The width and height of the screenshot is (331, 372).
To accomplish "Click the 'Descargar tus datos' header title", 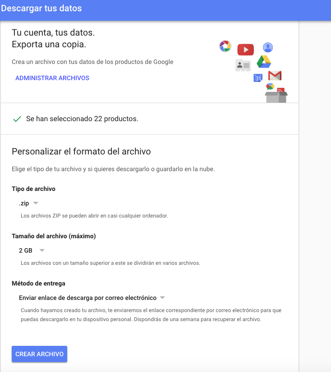I will pos(41,8).
